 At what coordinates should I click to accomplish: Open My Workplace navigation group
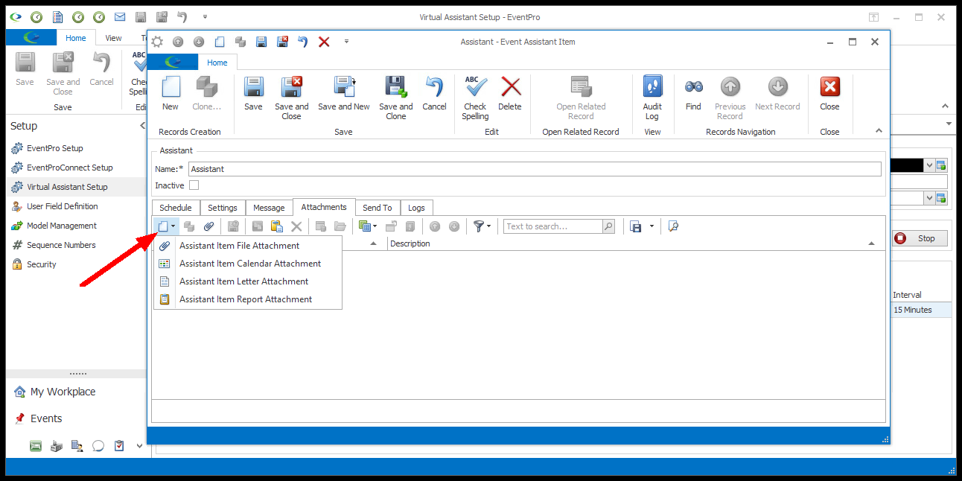tap(63, 392)
